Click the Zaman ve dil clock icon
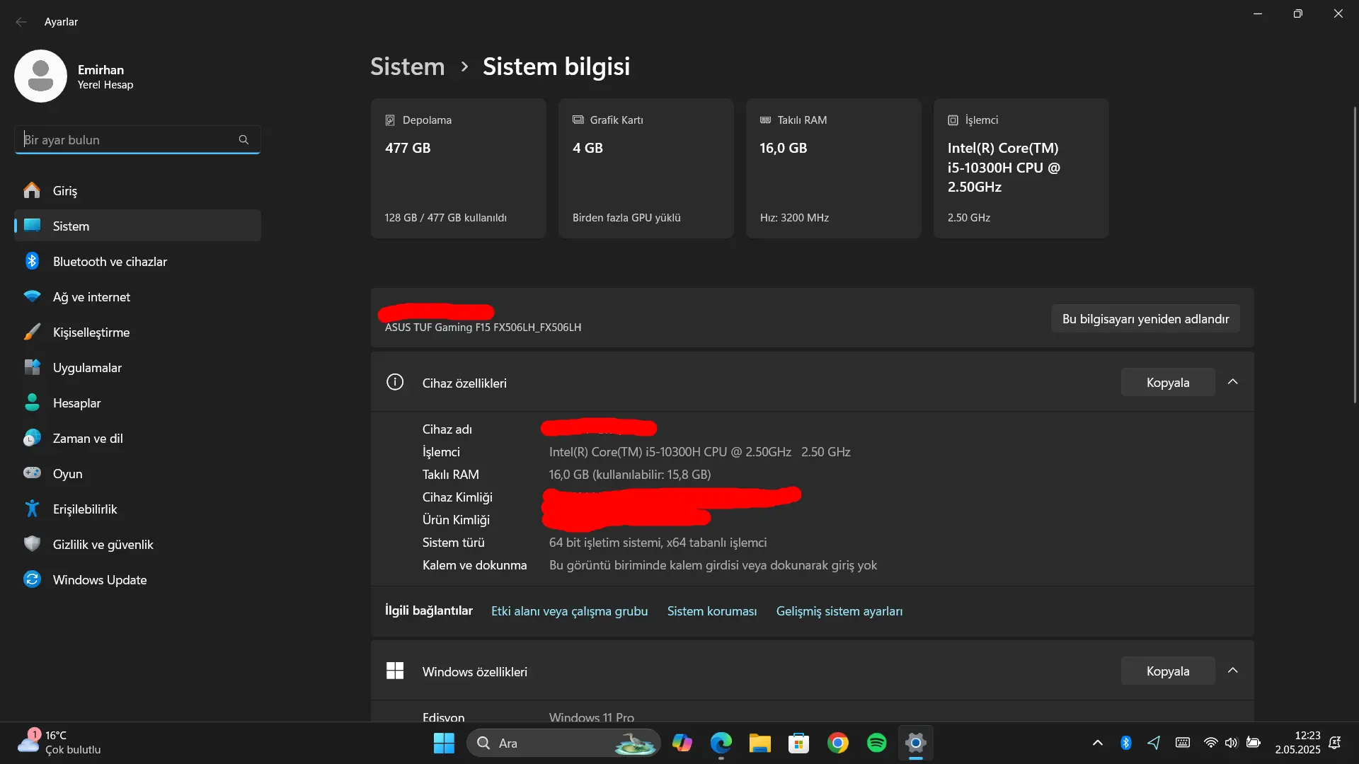 [32, 438]
